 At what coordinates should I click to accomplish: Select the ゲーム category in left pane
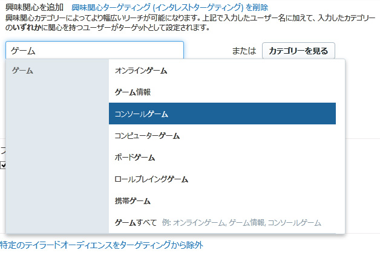click(22, 71)
